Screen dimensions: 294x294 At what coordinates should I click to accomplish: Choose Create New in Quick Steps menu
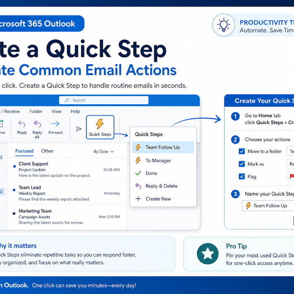click(x=163, y=199)
